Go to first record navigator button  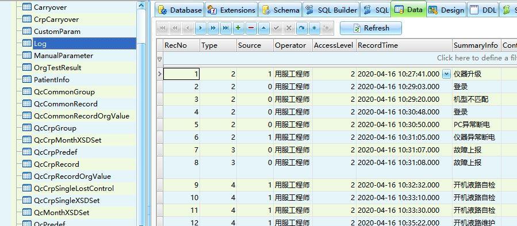[162, 28]
